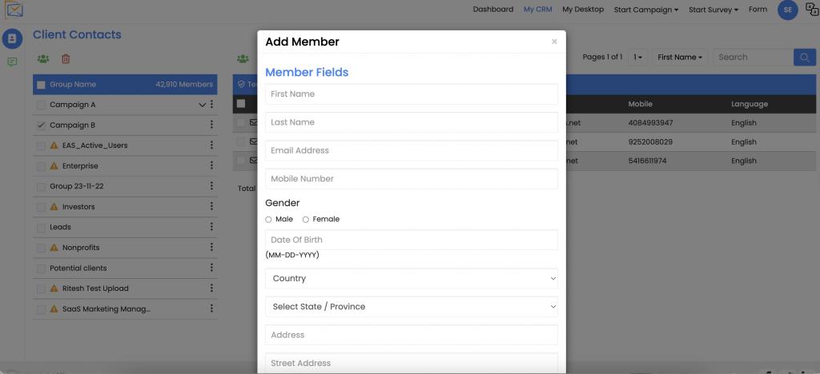Go to the Dashboard tab
The image size is (820, 374).
492,10
